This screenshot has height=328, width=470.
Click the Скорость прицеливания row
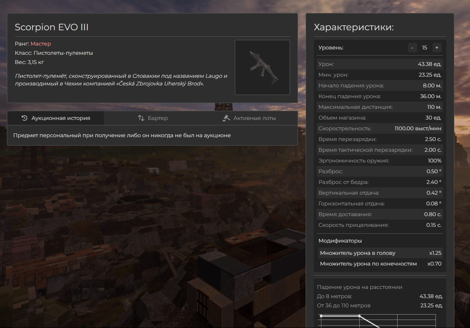(380, 225)
